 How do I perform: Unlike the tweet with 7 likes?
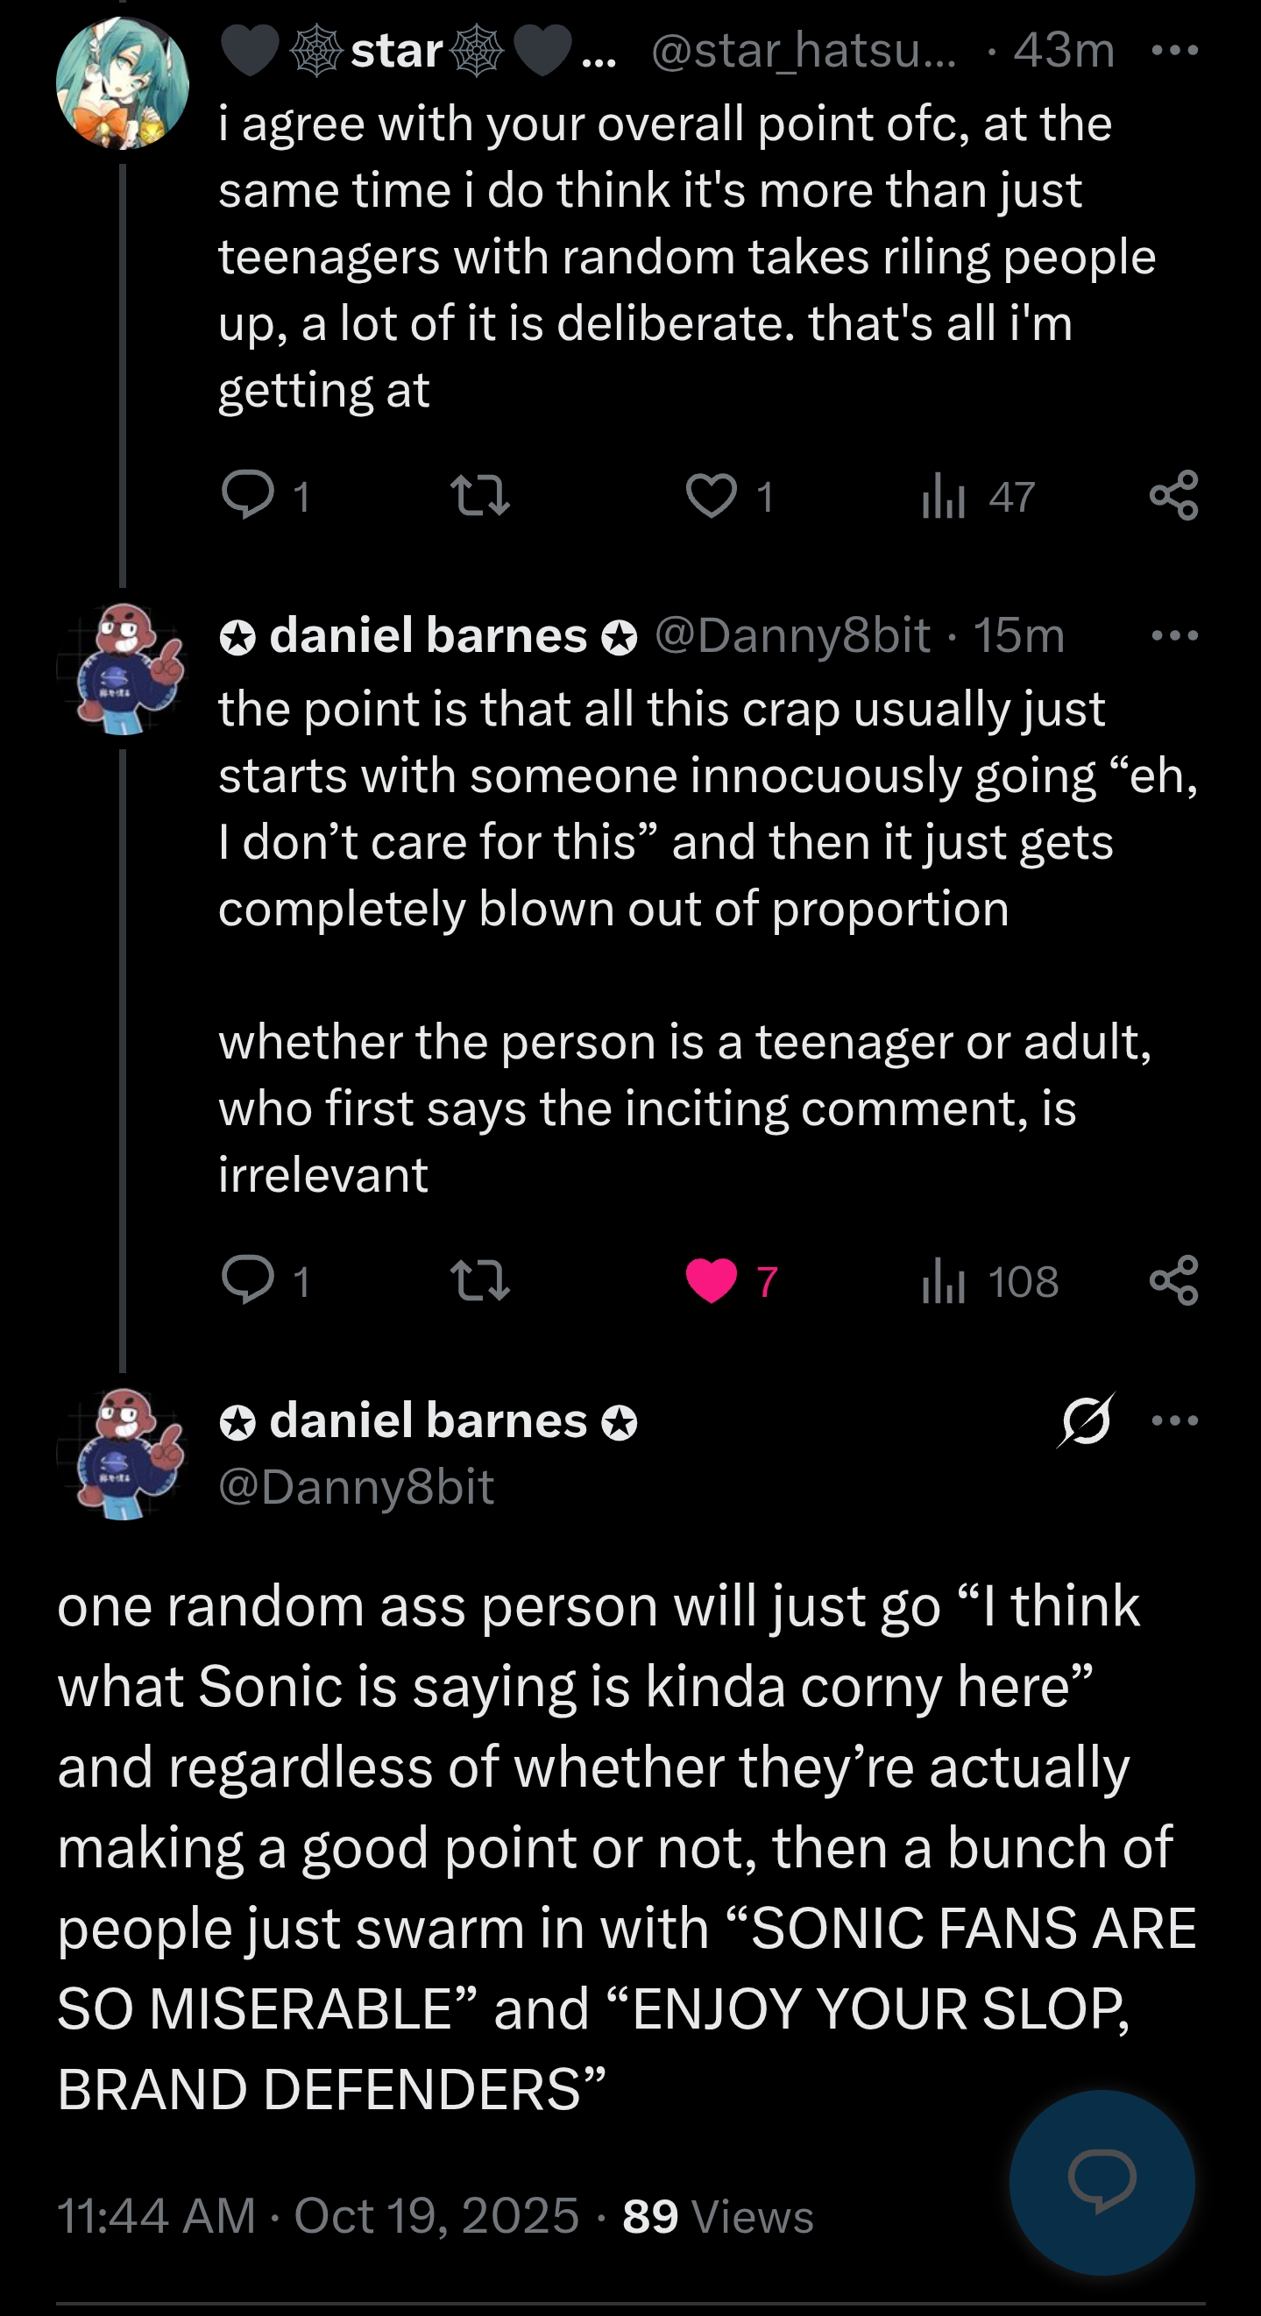coord(711,1280)
